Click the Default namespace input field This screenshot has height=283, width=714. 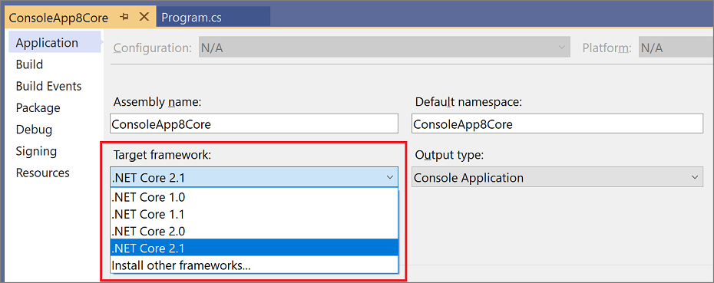point(557,124)
